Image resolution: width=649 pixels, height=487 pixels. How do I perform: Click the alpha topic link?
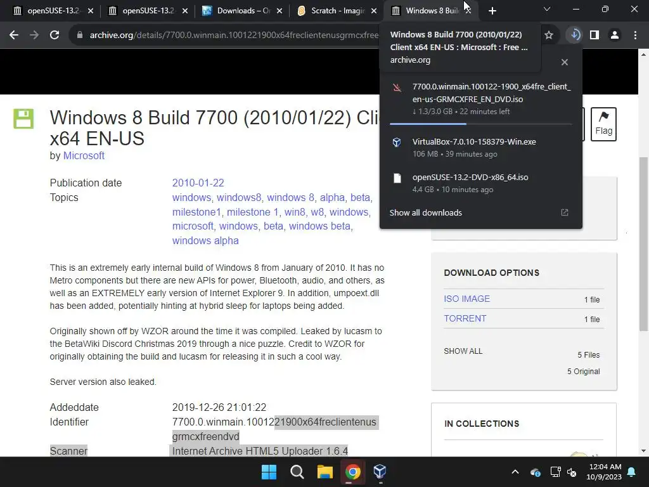tap(332, 198)
